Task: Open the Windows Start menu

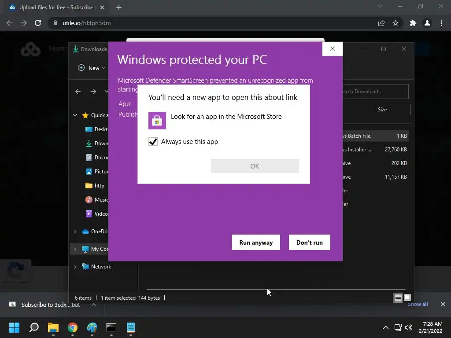Action: (14, 327)
